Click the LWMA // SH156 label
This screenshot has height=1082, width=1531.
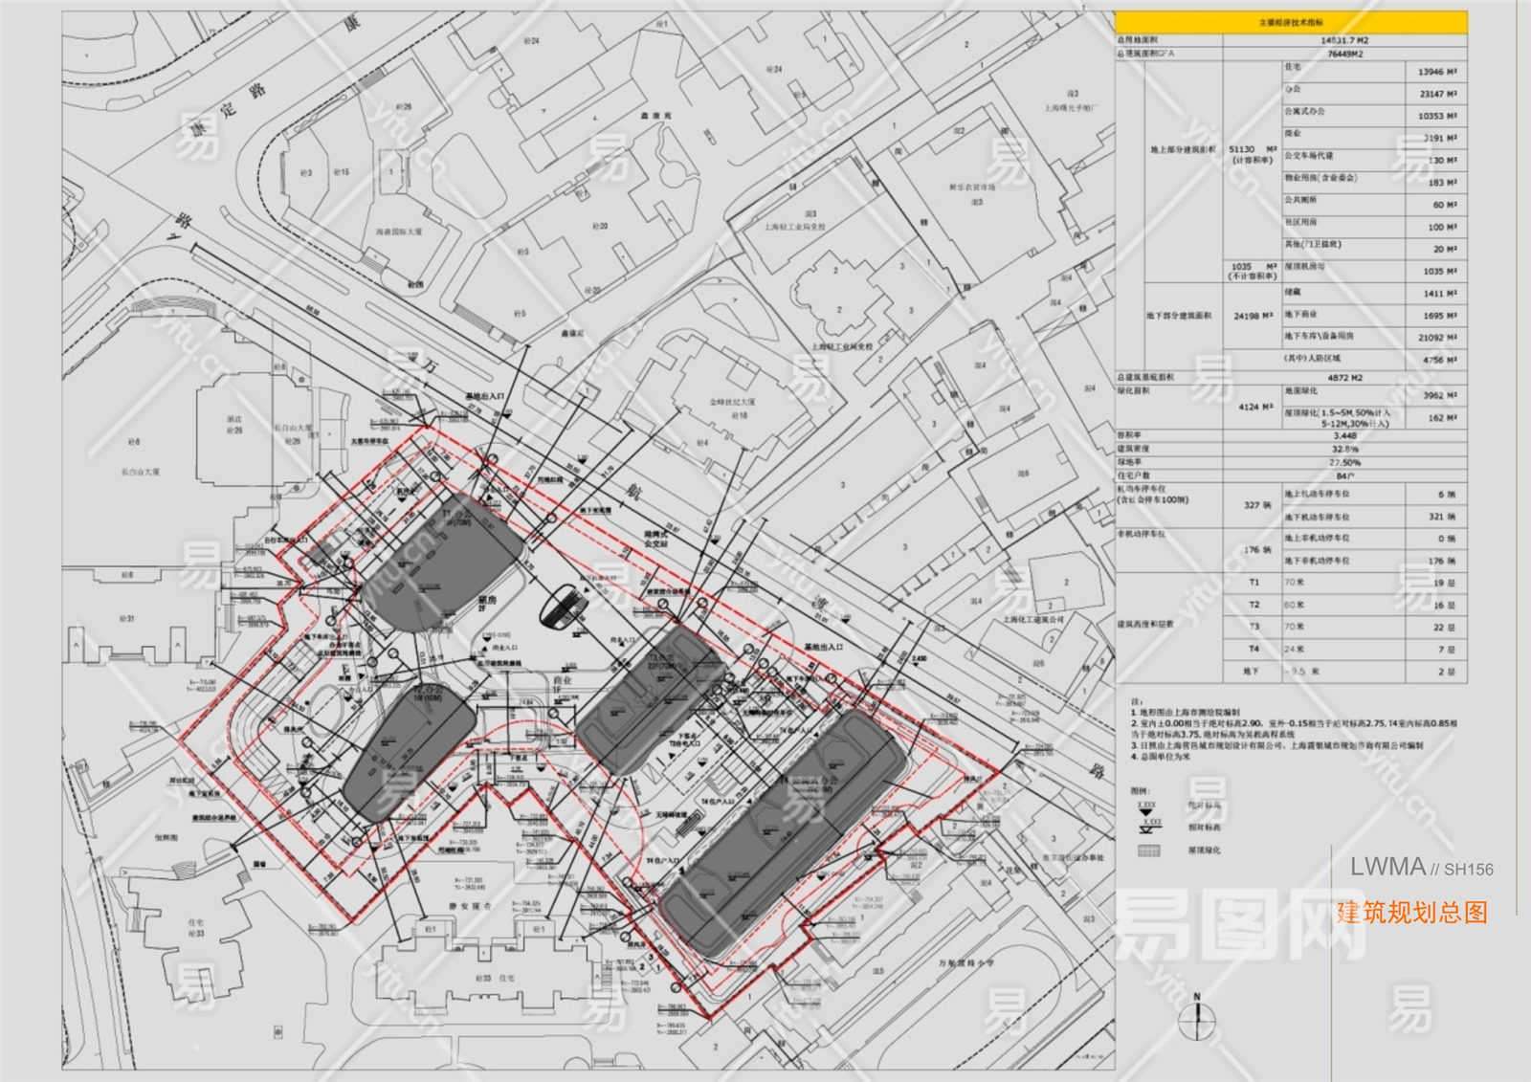pos(1421,868)
